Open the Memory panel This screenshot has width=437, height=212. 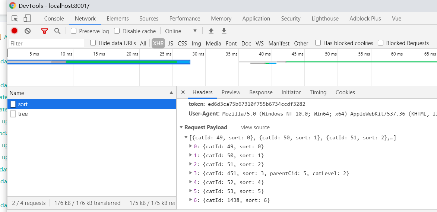coord(221,19)
